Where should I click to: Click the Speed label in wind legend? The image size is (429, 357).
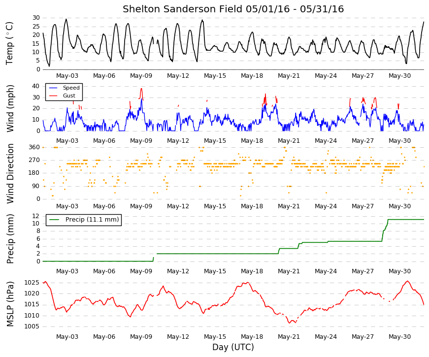tap(71, 88)
